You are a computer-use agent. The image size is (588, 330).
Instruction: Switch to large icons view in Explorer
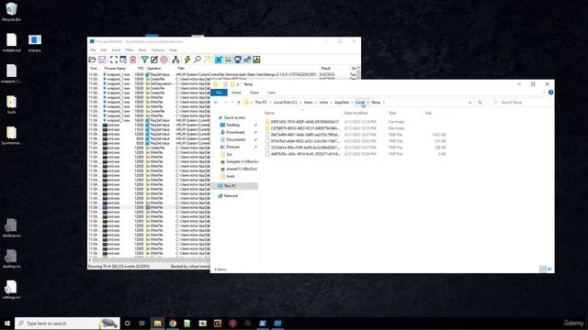[549, 269]
